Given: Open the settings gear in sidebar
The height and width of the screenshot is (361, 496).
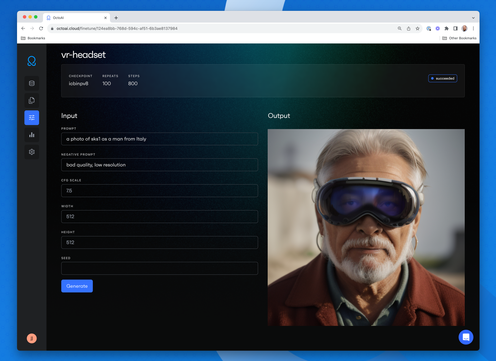Looking at the screenshot, I should click(x=32, y=152).
